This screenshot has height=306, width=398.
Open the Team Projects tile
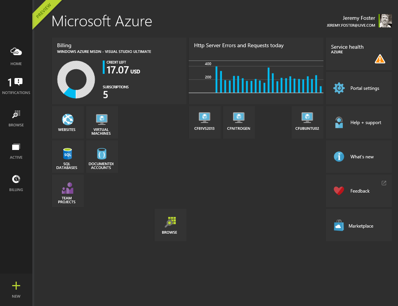coord(68,191)
